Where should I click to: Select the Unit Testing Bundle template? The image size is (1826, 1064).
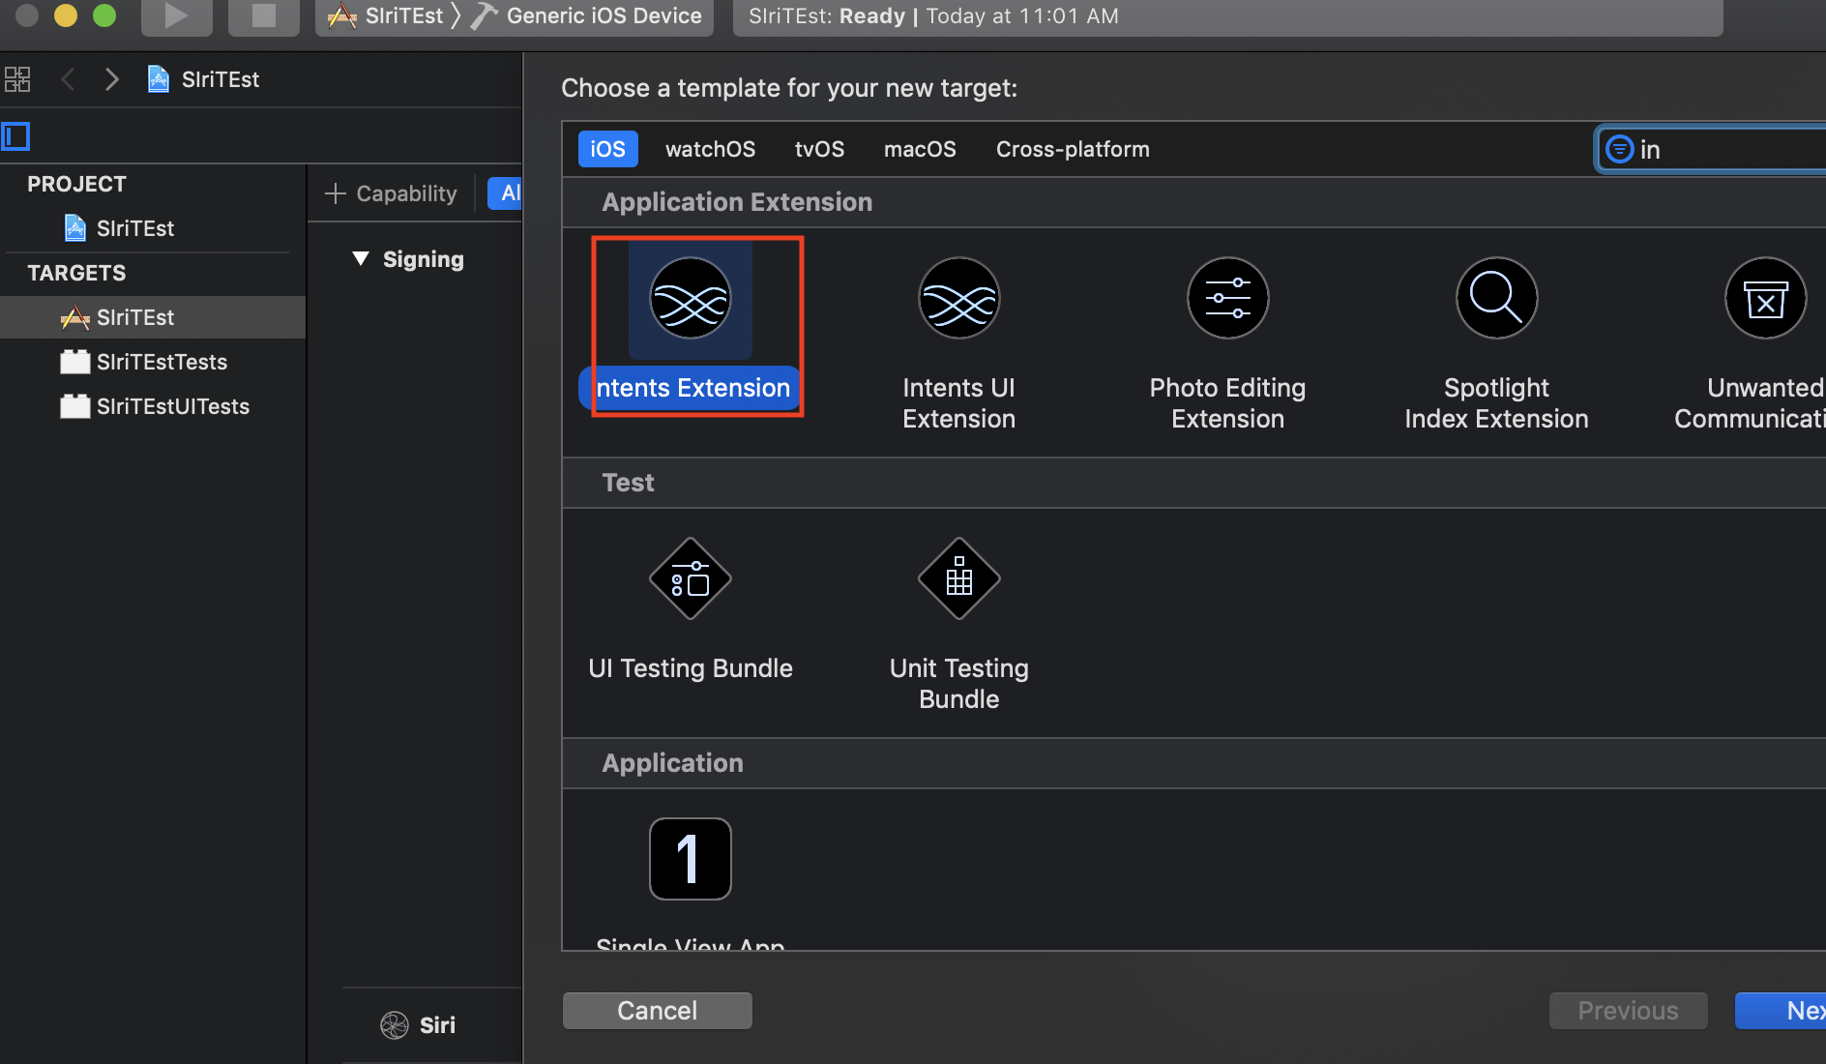958,624
